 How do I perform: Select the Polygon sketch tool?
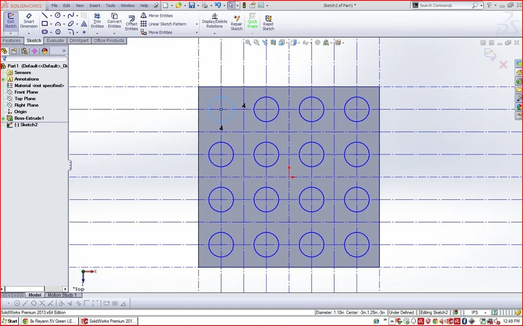58,32
